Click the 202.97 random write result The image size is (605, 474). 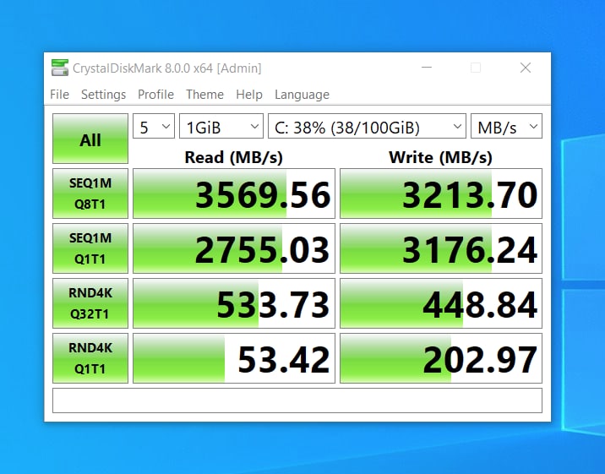pyautogui.click(x=441, y=358)
